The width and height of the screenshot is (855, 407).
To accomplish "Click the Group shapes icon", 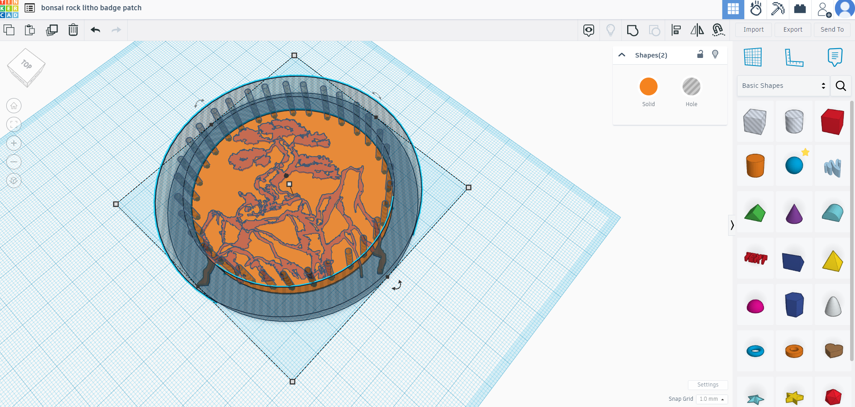I will pos(633,30).
